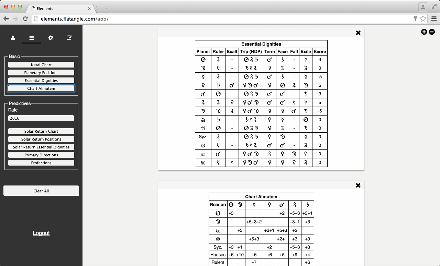Zoom out with the minus icon
440x266 pixels.
(x=432, y=32)
